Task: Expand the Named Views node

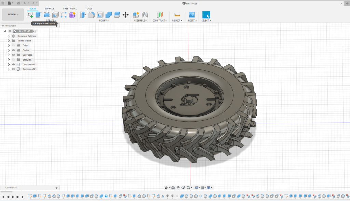Action: (x=9, y=41)
